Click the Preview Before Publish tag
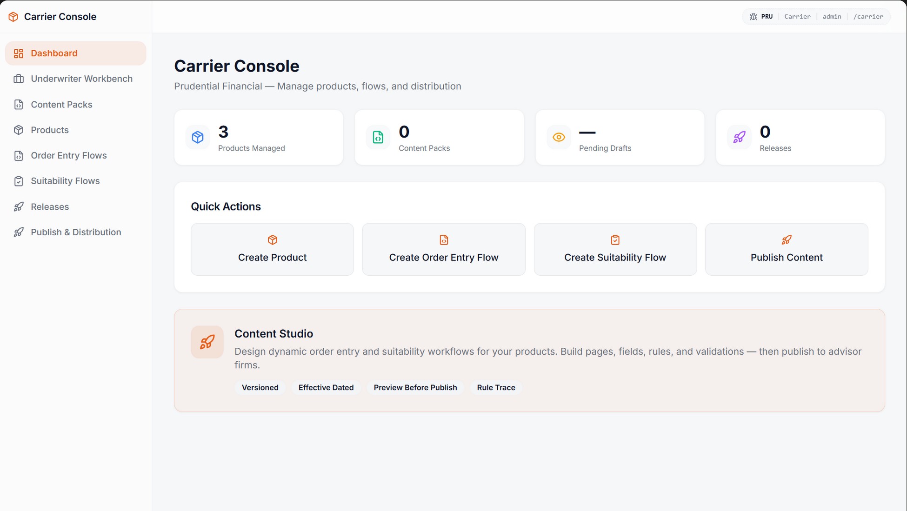The image size is (907, 511). pos(415,387)
